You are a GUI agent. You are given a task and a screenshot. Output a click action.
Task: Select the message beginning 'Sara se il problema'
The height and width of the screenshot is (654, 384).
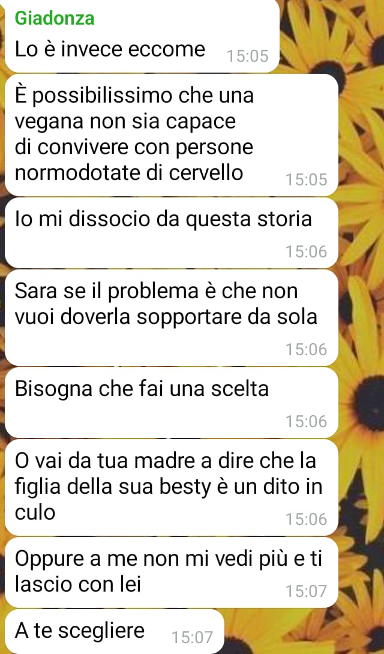(172, 318)
